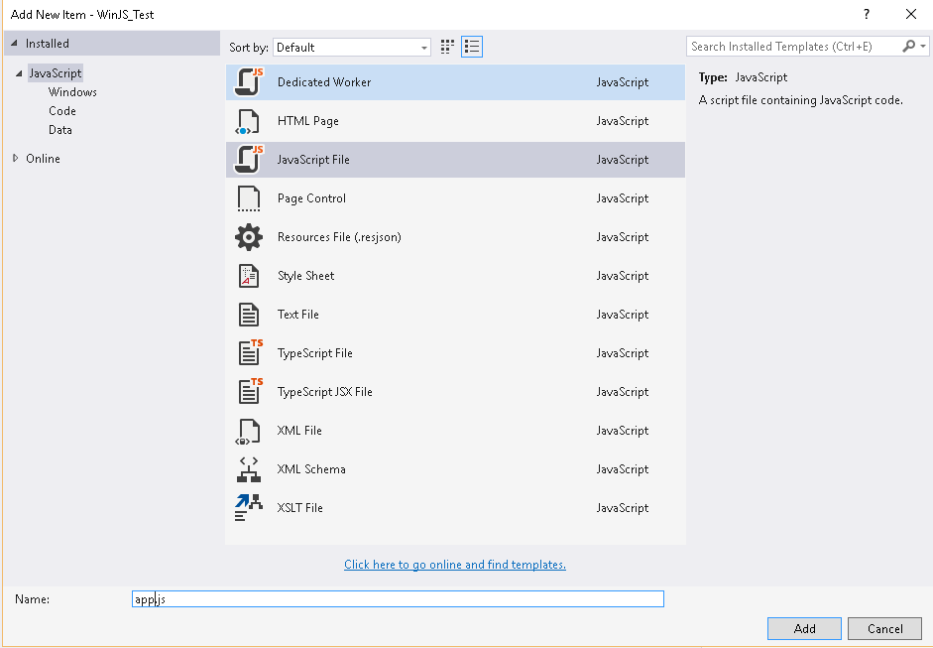Collapse the Installed section
This screenshot has height=648, width=933.
(x=14, y=44)
